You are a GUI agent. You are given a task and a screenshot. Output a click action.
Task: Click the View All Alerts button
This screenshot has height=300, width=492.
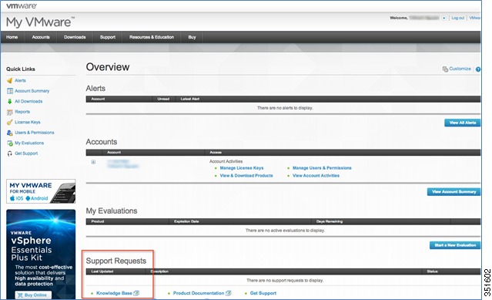(463, 123)
